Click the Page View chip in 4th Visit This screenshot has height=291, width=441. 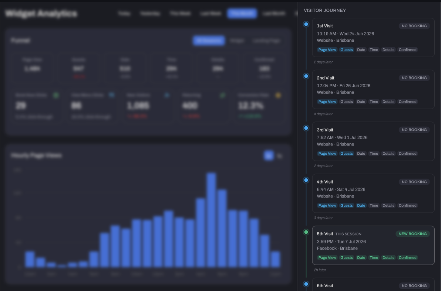[327, 205]
